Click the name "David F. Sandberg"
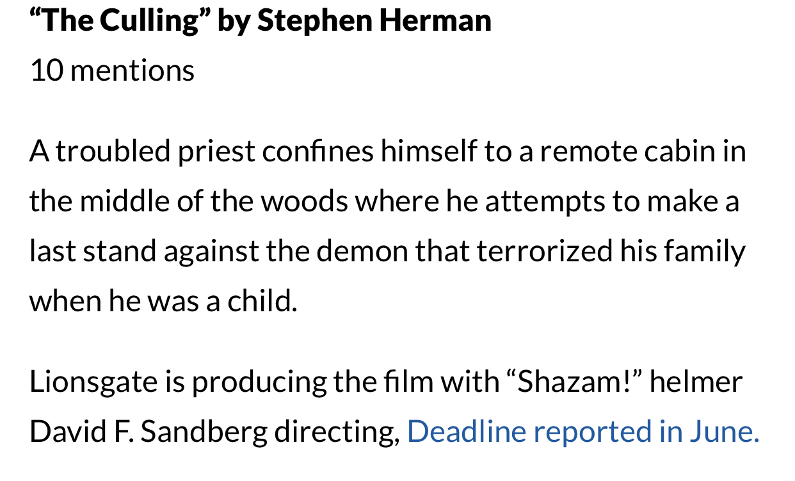 pyautogui.click(x=149, y=432)
